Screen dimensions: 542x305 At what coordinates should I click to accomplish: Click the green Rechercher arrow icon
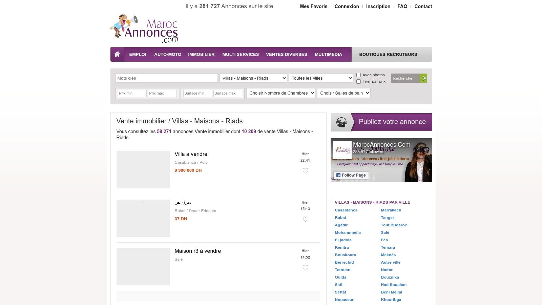[423, 78]
